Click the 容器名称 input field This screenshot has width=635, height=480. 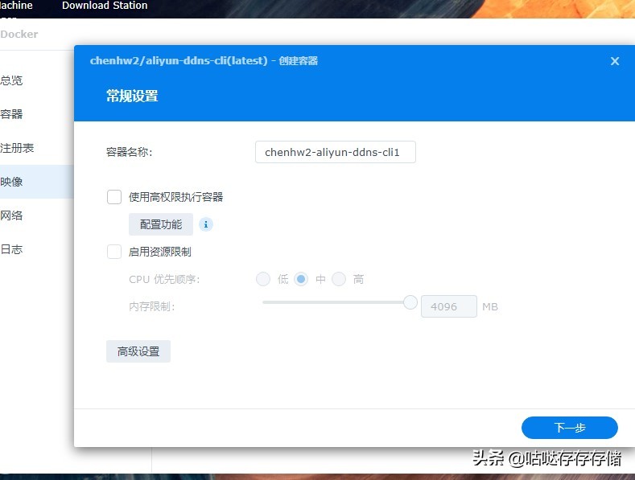pos(336,152)
